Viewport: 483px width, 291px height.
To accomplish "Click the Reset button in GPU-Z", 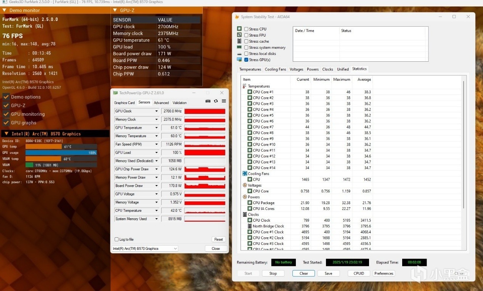I will tap(218, 239).
